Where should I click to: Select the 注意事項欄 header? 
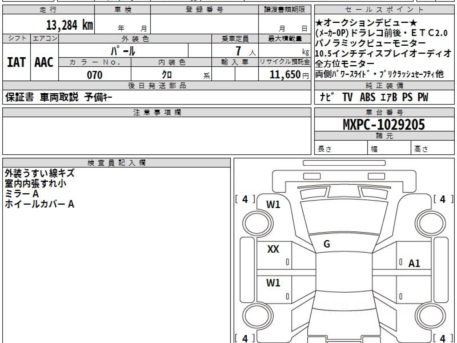pos(157,112)
